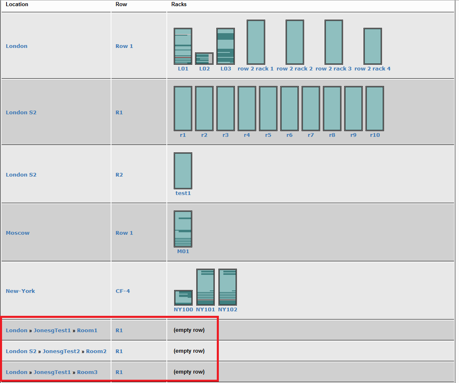The image size is (459, 383).
Task: Open the Moscow location link
Action: coord(18,233)
